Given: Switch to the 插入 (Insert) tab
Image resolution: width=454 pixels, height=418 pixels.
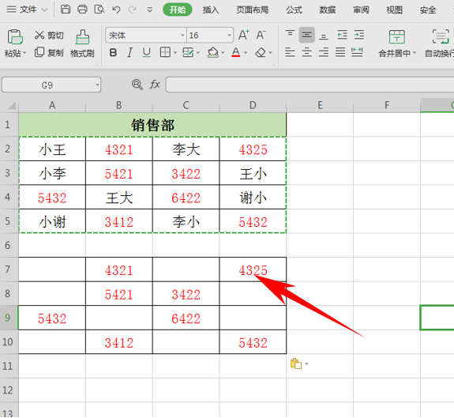Looking at the screenshot, I should tap(211, 9).
